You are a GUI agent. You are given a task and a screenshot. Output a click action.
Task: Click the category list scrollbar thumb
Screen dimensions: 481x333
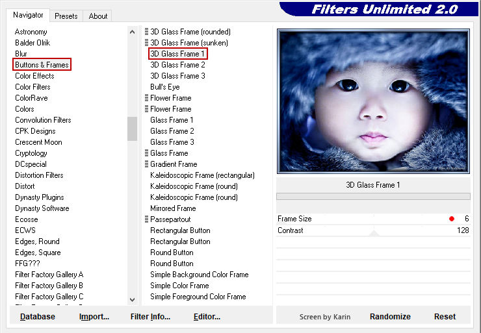pyautogui.click(x=133, y=129)
